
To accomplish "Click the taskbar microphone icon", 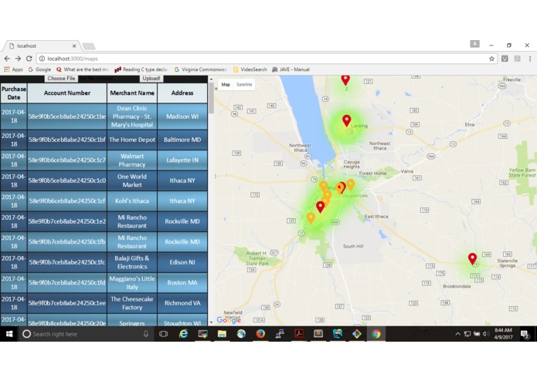I will tap(146, 334).
